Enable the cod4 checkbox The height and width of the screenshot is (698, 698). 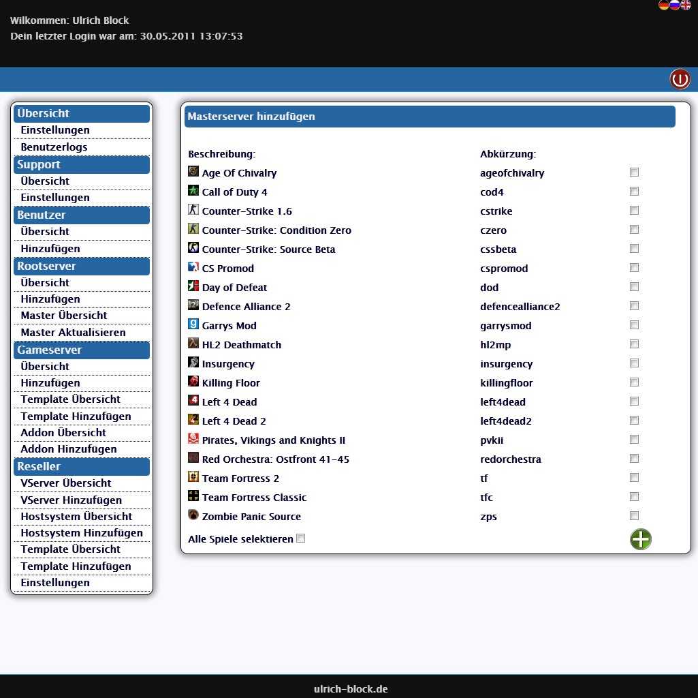click(x=635, y=192)
